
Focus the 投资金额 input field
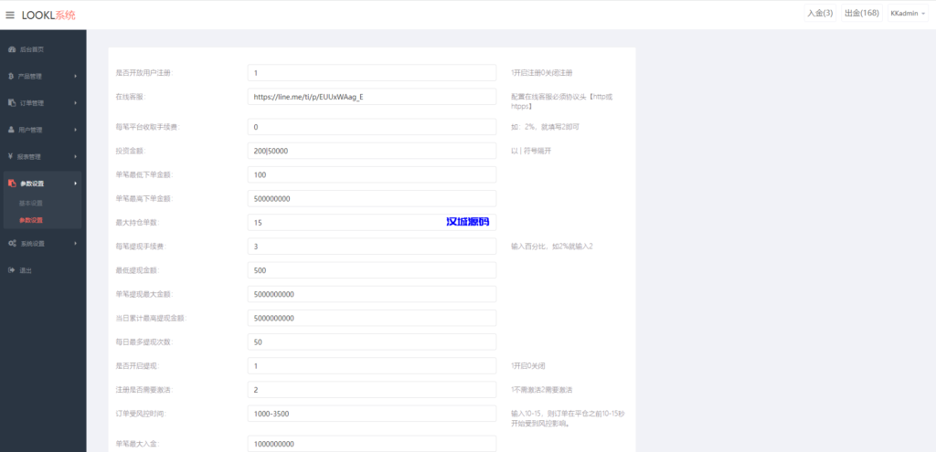pyautogui.click(x=371, y=150)
